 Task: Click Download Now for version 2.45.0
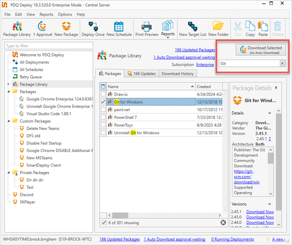pyautogui.click(x=260, y=217)
